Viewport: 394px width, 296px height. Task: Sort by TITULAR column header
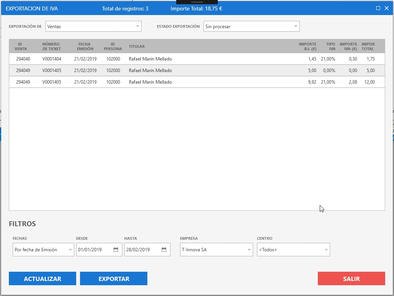(x=137, y=46)
